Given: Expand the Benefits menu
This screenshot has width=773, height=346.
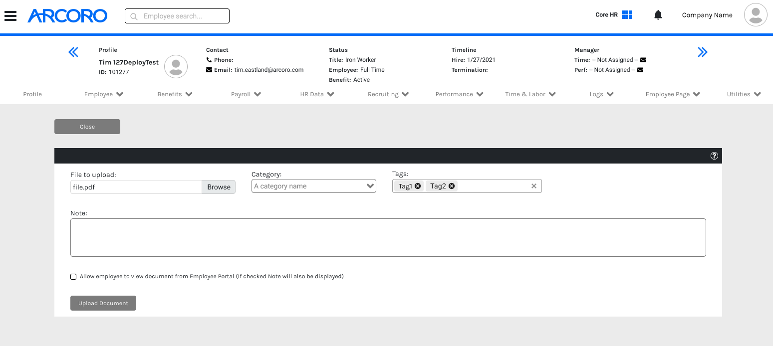Looking at the screenshot, I should pos(175,94).
